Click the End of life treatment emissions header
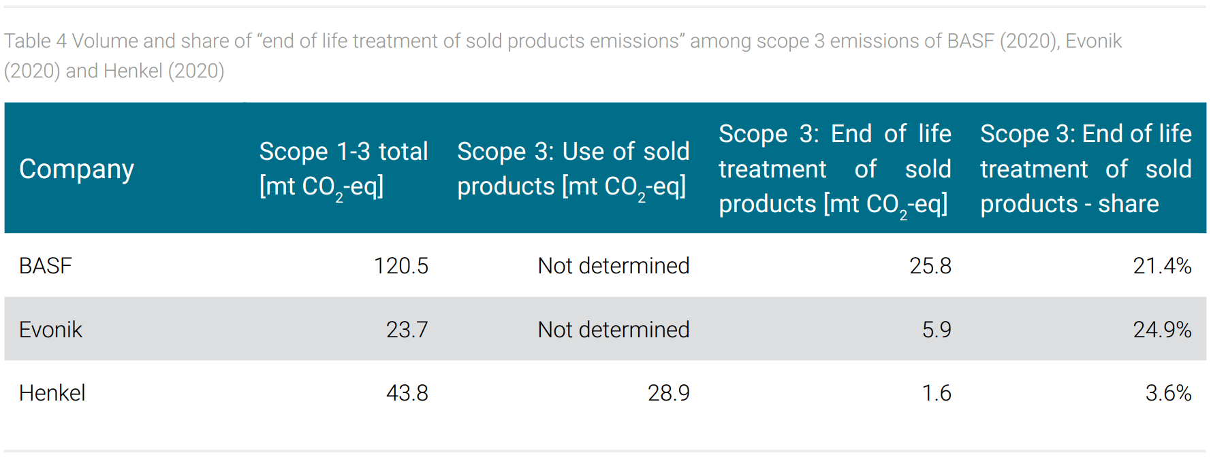This screenshot has height=457, width=1211. pyautogui.click(x=834, y=169)
